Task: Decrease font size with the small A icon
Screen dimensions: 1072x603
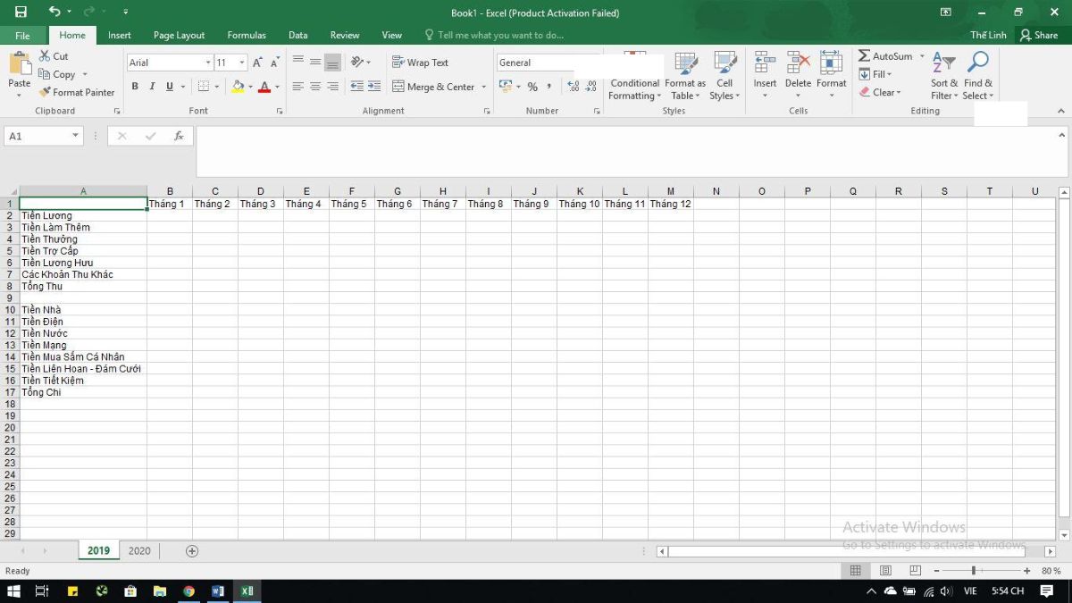Action: (x=275, y=63)
